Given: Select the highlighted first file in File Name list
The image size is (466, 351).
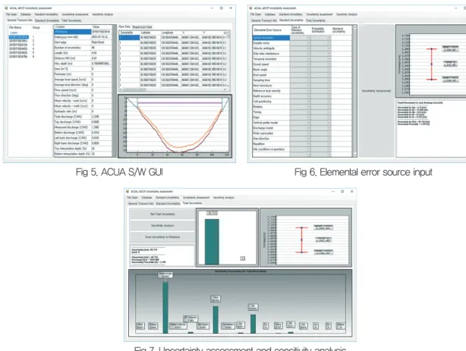Looking at the screenshot, I should pyautogui.click(x=18, y=37).
